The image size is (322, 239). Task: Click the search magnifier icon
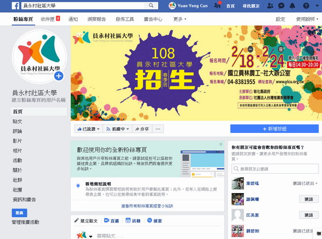(151, 6)
